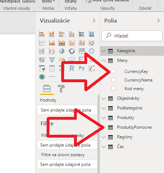Click the Hľadať search field
The height and width of the screenshot is (173, 164).
[132, 36]
